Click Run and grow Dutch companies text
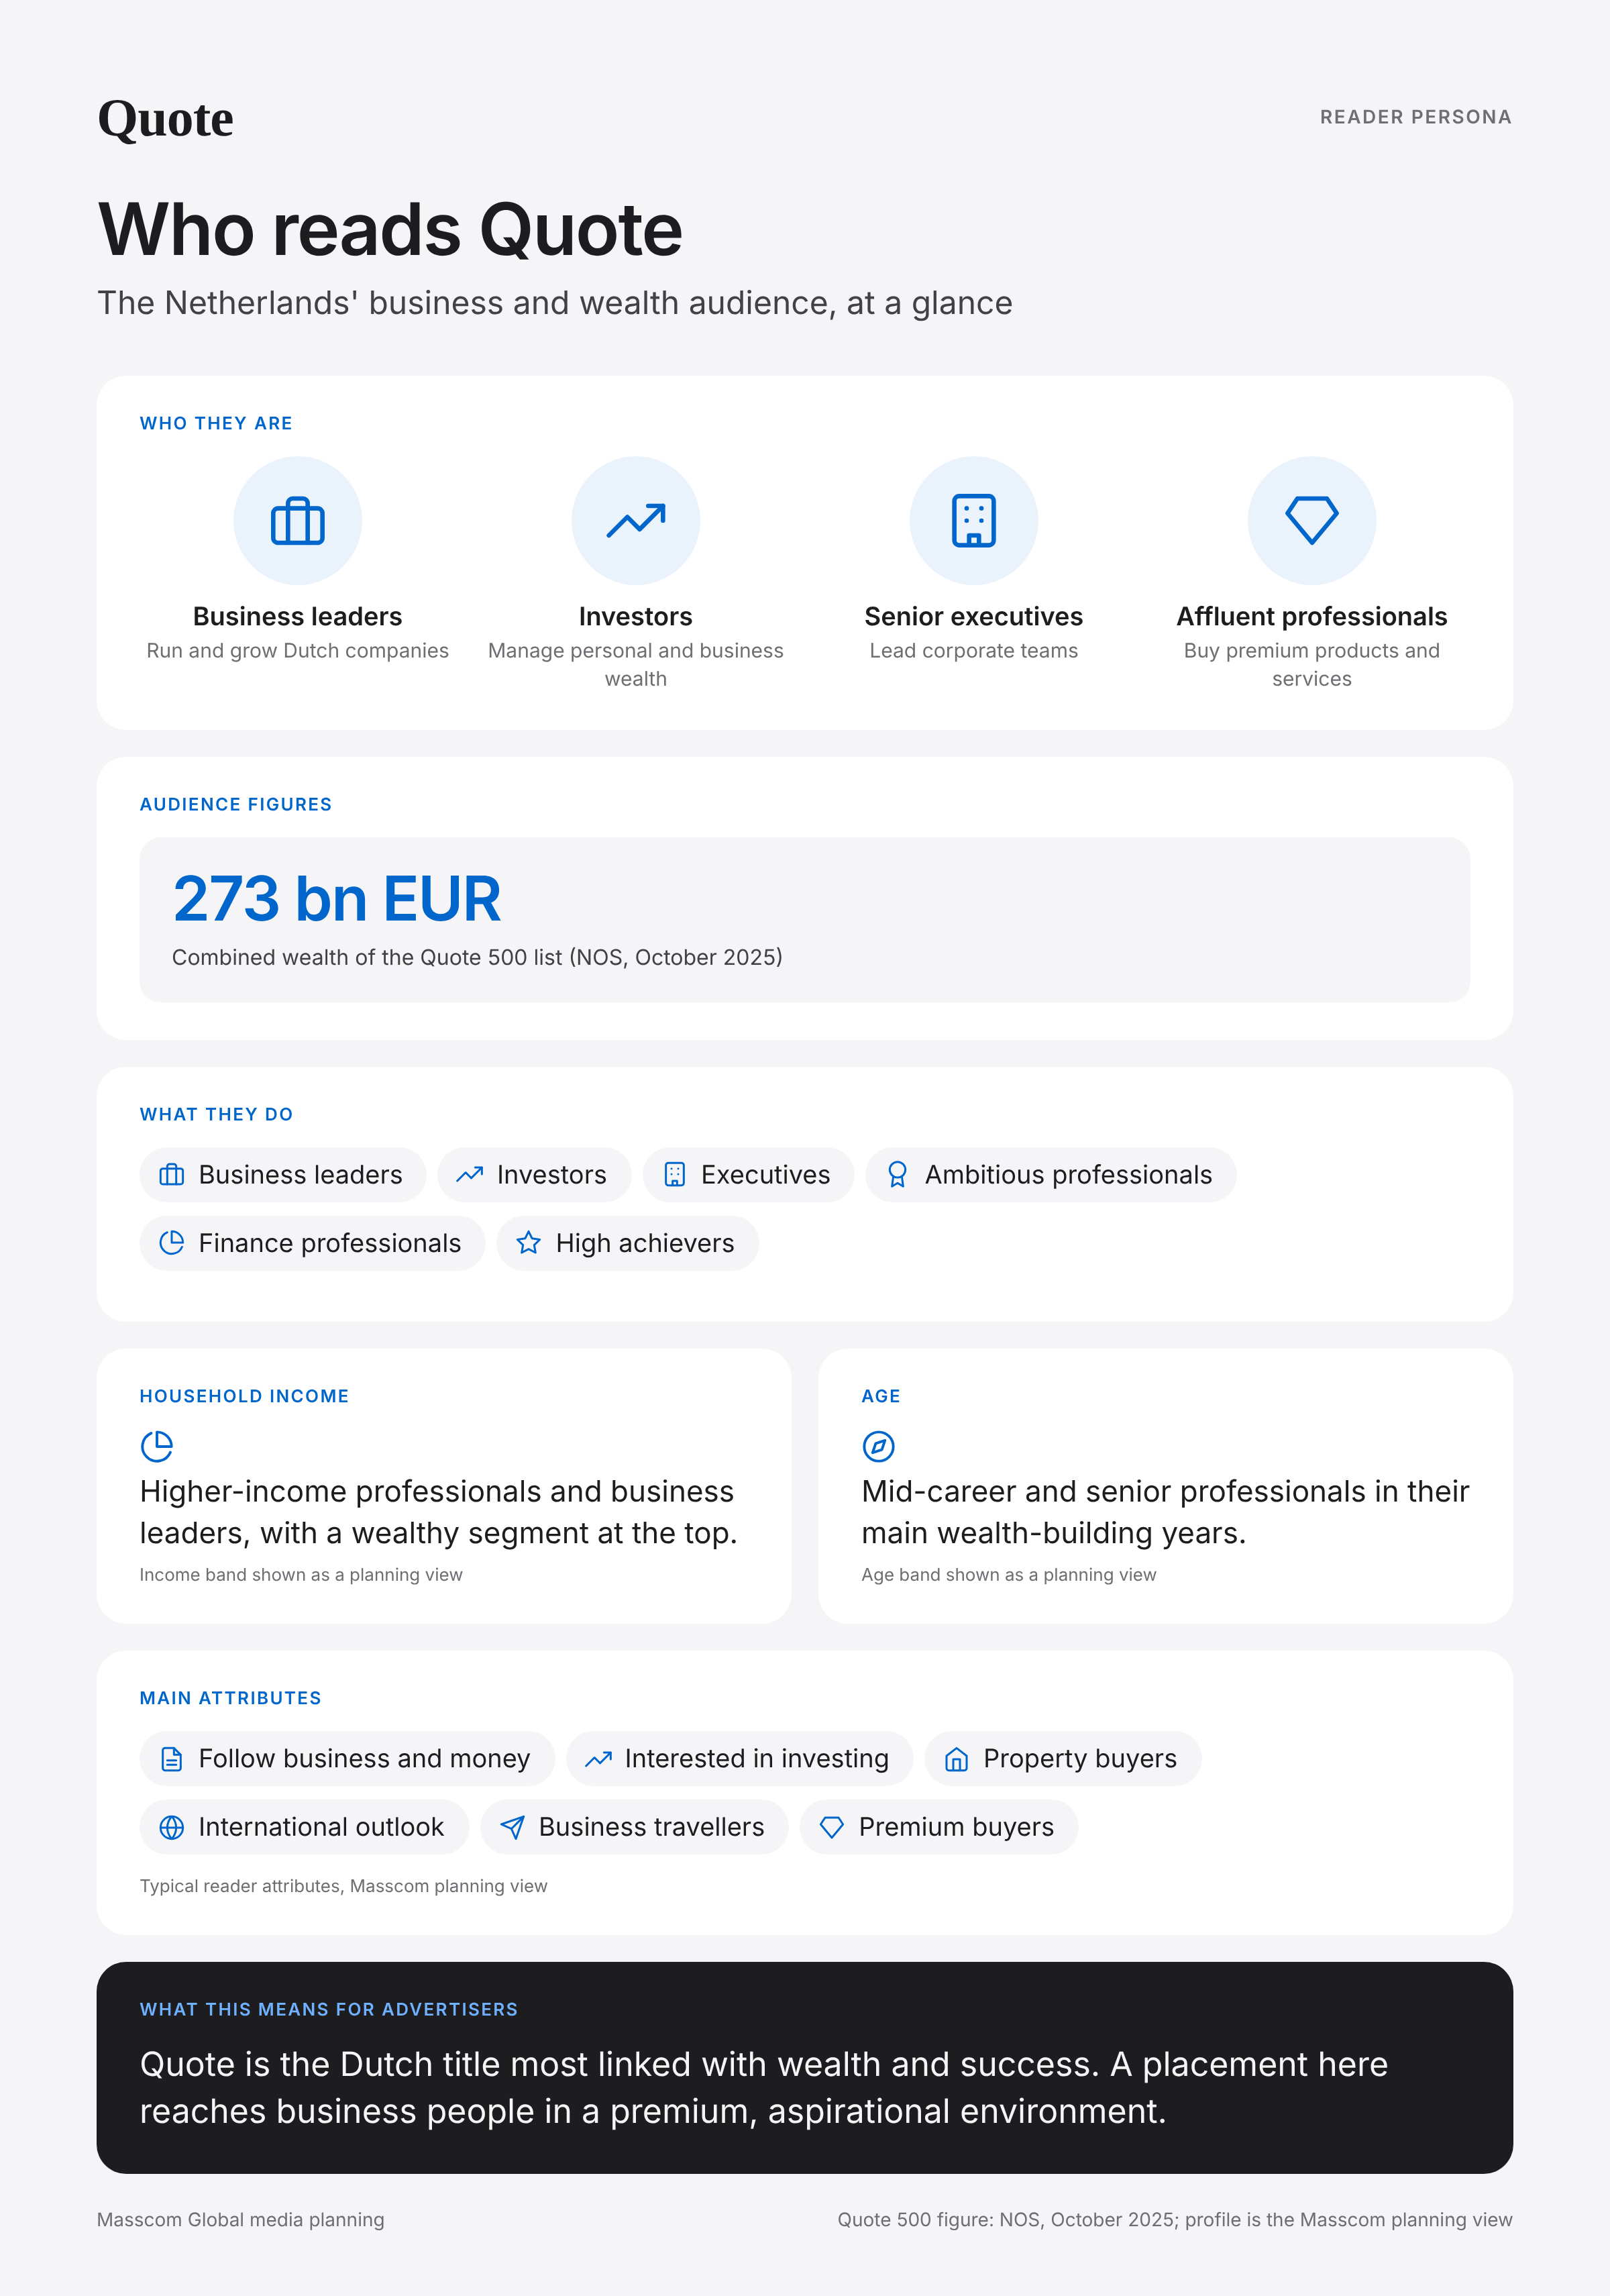 tap(297, 650)
